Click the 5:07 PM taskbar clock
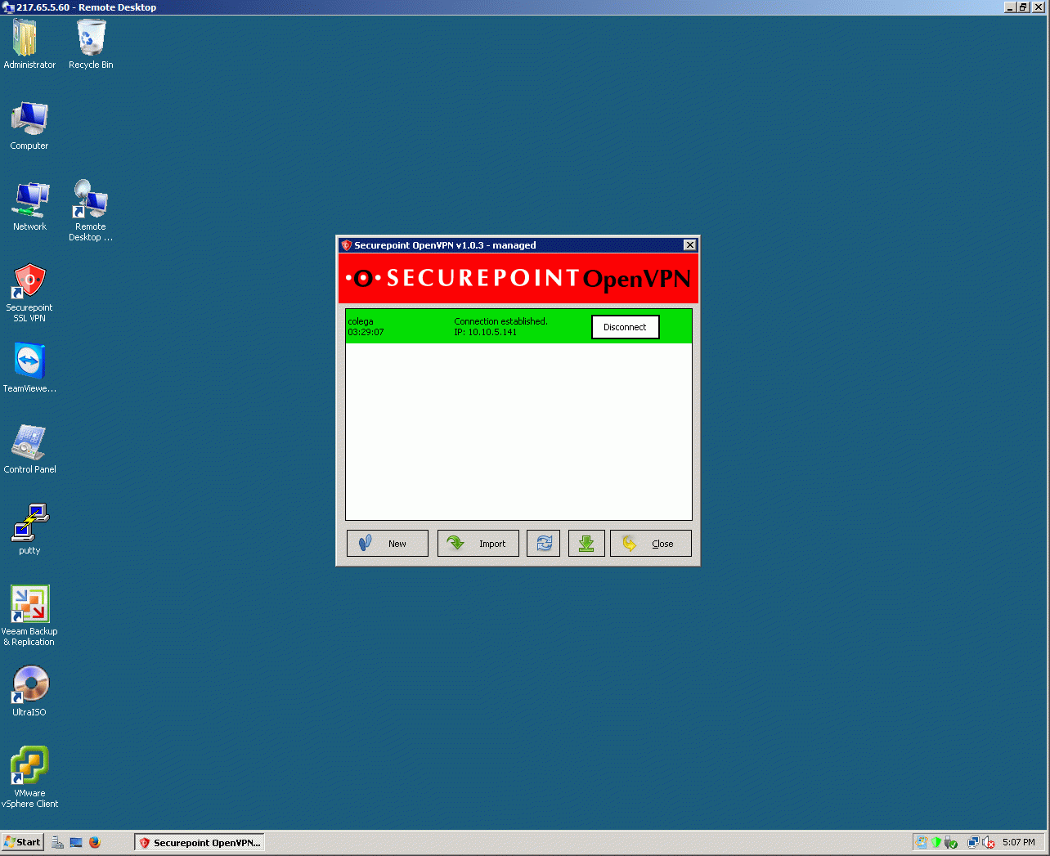The image size is (1050, 856). [x=1019, y=842]
